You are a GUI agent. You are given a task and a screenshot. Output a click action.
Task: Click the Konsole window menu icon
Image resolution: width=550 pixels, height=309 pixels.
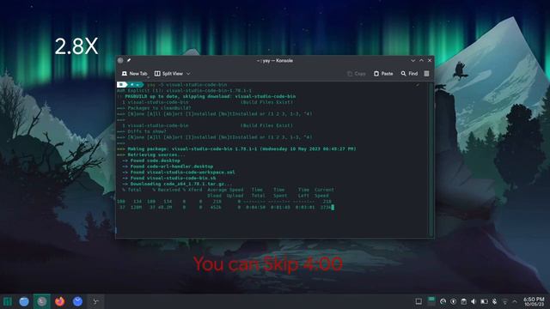click(x=120, y=60)
